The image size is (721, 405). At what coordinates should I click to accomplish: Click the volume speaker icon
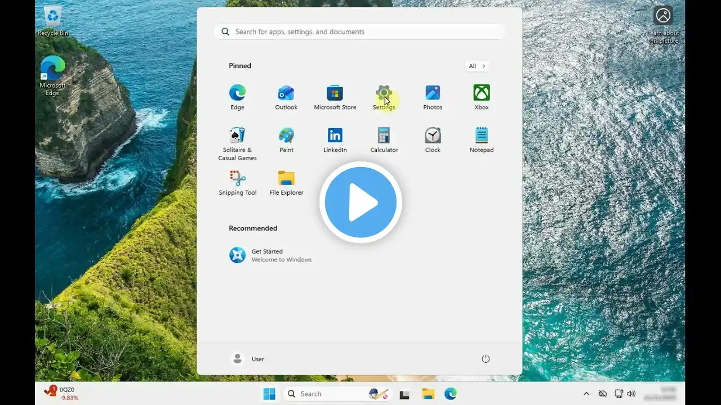(631, 394)
